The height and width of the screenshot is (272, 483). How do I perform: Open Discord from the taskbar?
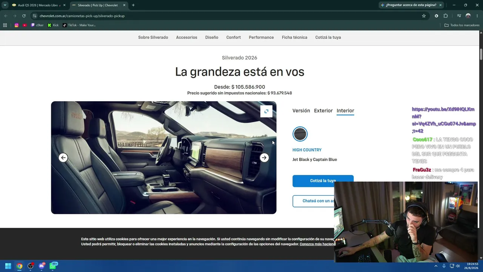point(42,266)
